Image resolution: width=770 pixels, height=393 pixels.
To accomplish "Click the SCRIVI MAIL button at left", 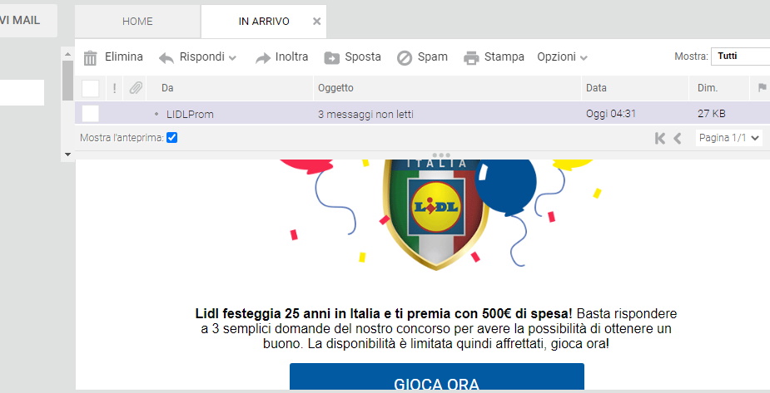I will (x=28, y=21).
